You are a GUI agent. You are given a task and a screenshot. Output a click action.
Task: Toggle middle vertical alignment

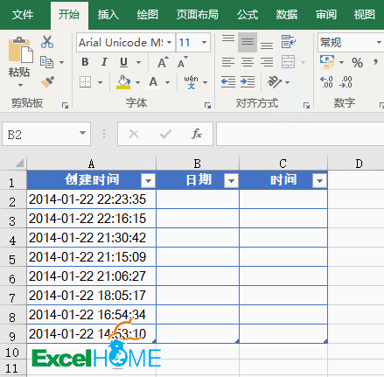pyautogui.click(x=248, y=42)
